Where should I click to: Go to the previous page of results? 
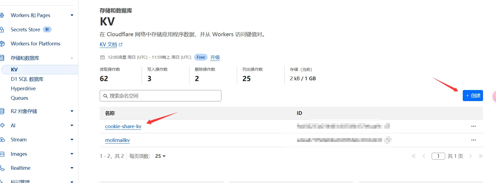424,156
